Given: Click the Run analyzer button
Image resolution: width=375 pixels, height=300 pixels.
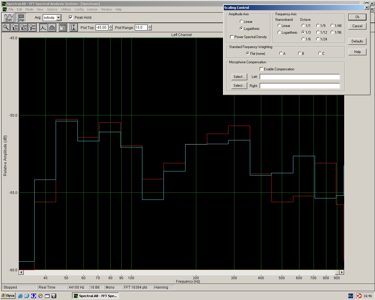Looking at the screenshot, I should pos(8,18).
